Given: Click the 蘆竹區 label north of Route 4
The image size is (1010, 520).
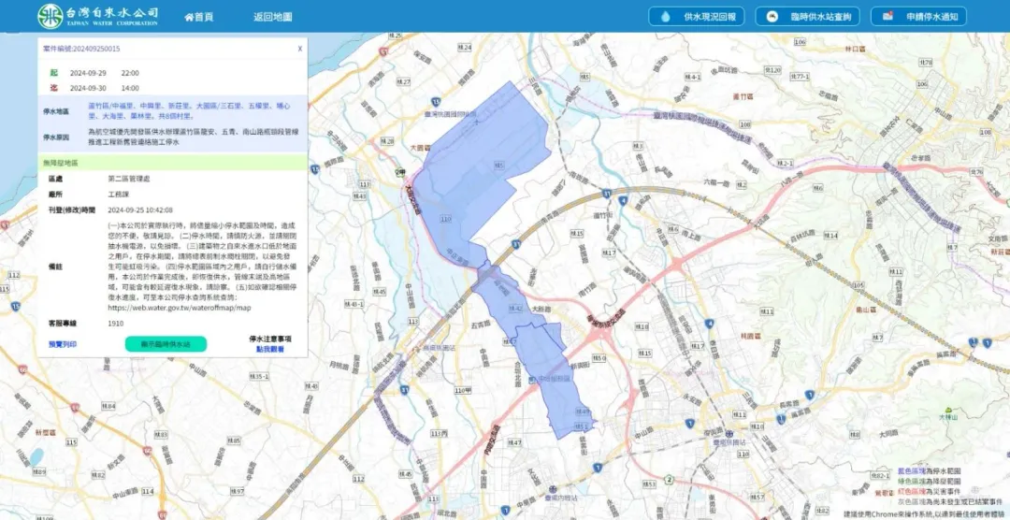Looking at the screenshot, I should pos(743,96).
